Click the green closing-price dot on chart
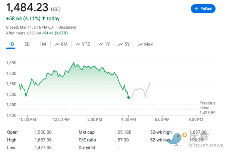230x154 pixels. [x=128, y=97]
